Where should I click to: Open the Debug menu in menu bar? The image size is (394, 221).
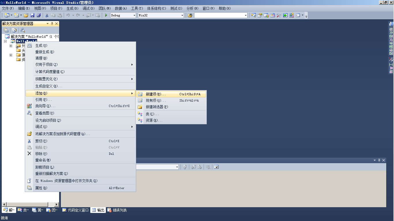pos(89,8)
